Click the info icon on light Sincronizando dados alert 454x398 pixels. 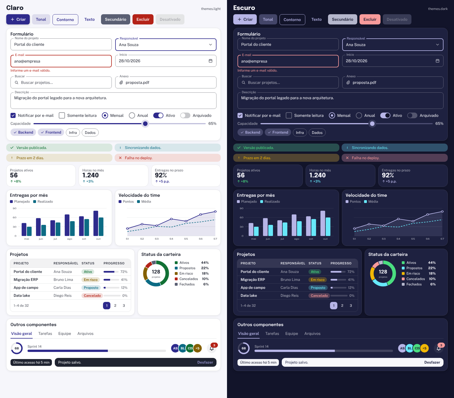(x=120, y=148)
